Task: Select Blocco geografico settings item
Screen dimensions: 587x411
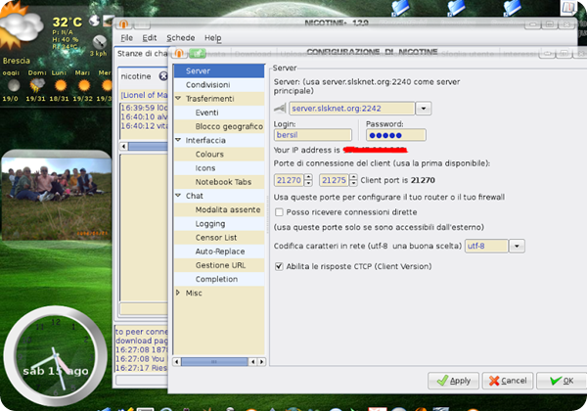Action: [x=219, y=126]
